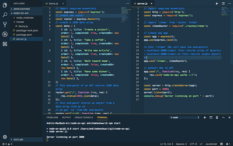Create a new terminal with plus icon

tap(205, 118)
